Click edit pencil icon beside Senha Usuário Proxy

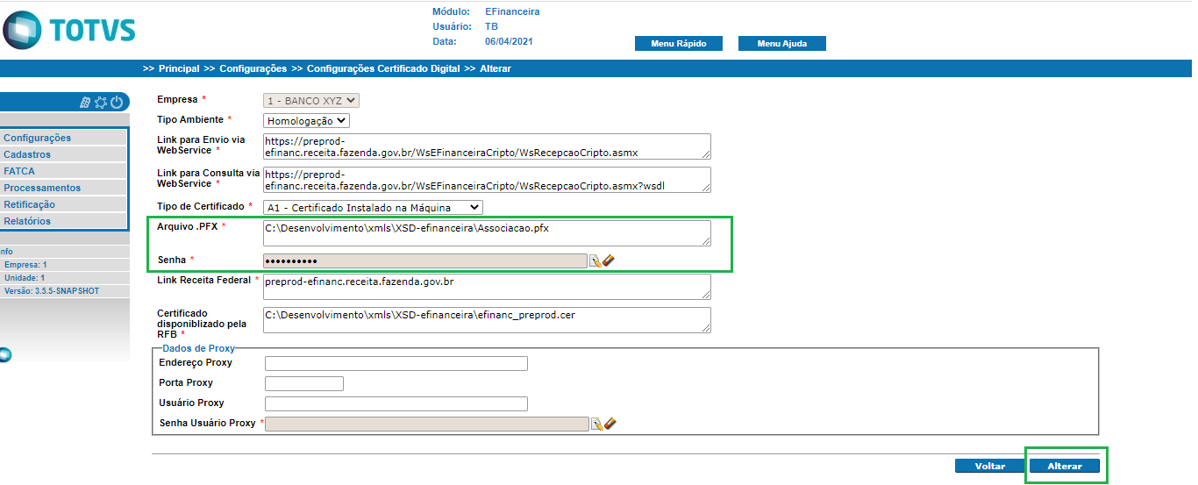[597, 424]
